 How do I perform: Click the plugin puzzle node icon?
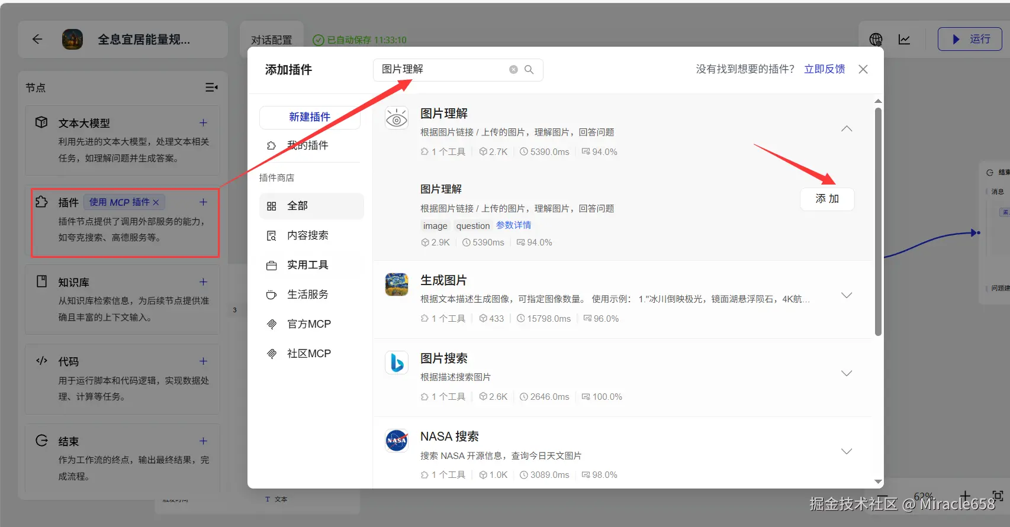[x=41, y=202]
